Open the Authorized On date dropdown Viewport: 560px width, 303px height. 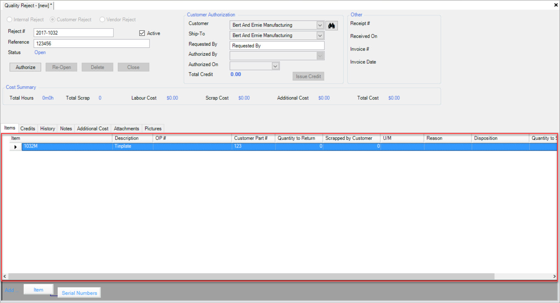pos(275,66)
